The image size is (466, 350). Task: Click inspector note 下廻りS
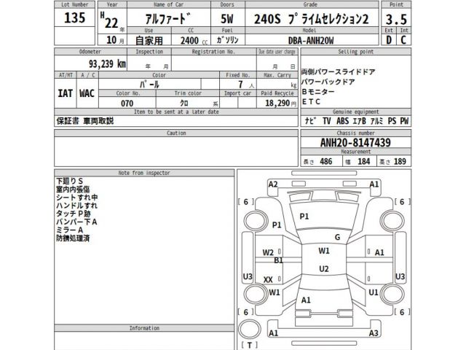click(70, 181)
